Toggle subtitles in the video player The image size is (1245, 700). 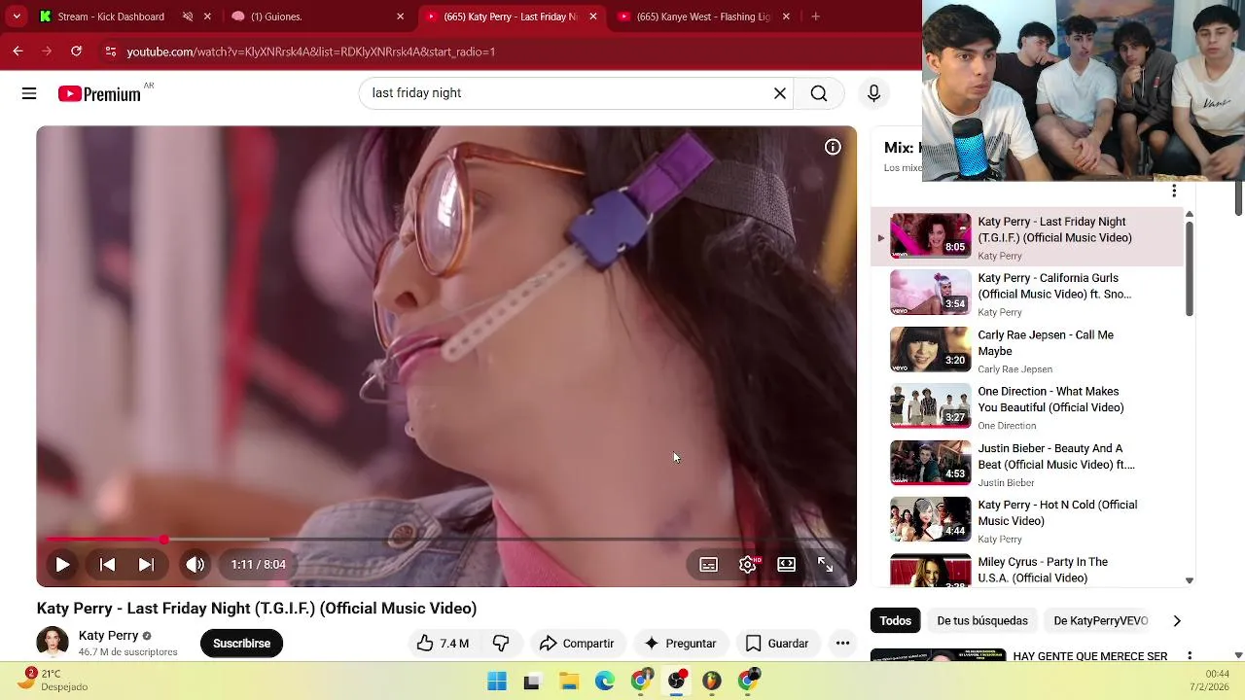pos(709,564)
